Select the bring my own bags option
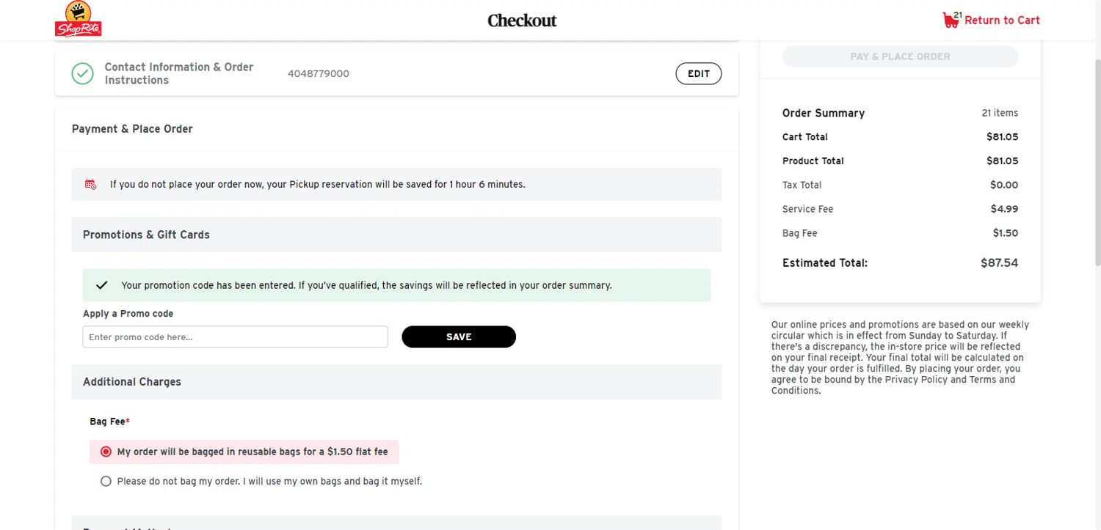1101x530 pixels. click(106, 482)
